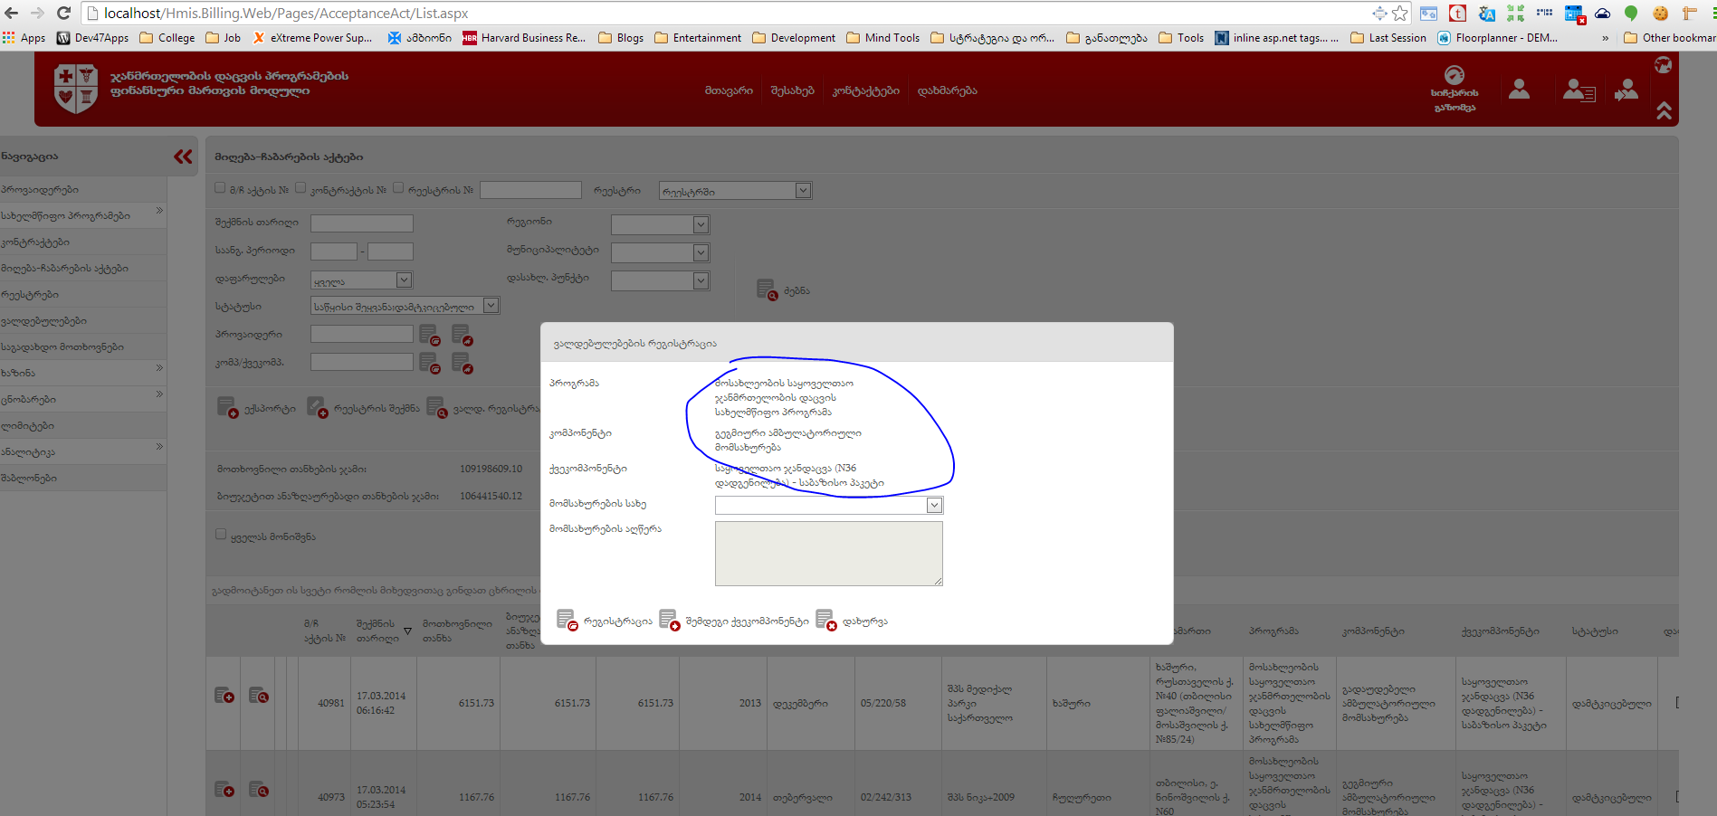Click the ძებნა search icon
The image size is (1717, 816).
pos(767,290)
